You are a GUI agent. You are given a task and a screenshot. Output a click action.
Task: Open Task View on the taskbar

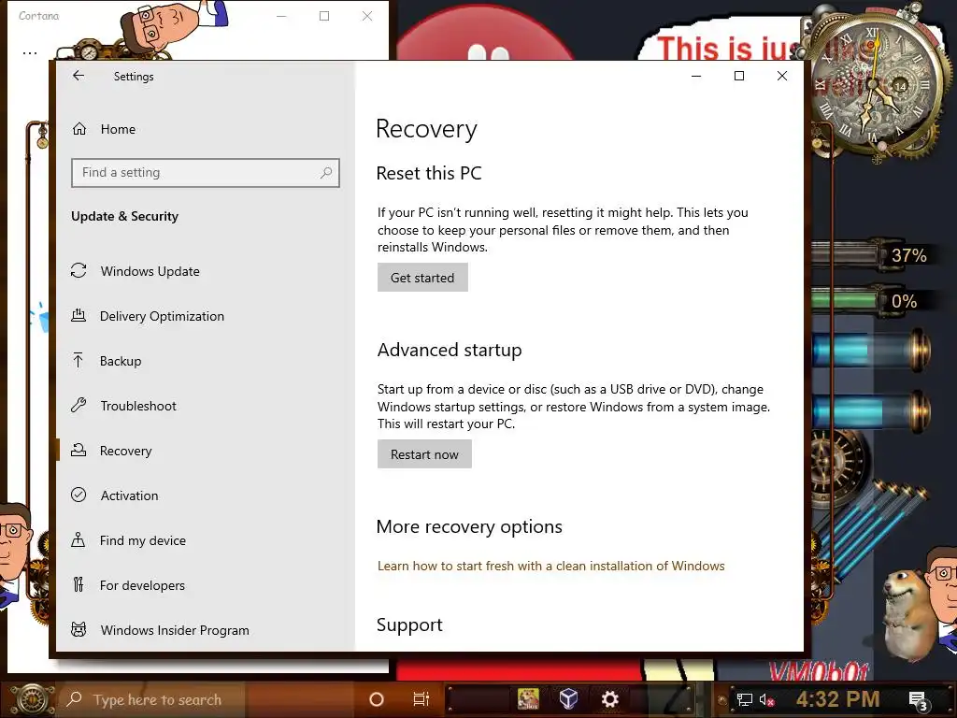421,699
